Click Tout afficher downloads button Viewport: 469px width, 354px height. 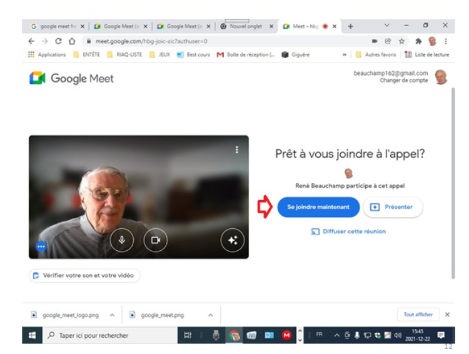418,315
